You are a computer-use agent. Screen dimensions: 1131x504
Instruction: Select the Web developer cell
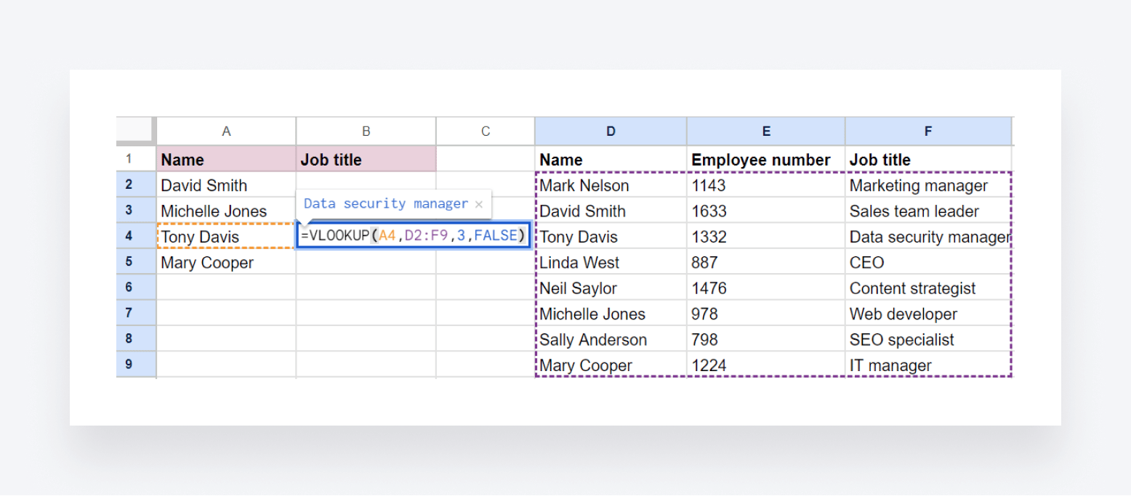(x=928, y=314)
